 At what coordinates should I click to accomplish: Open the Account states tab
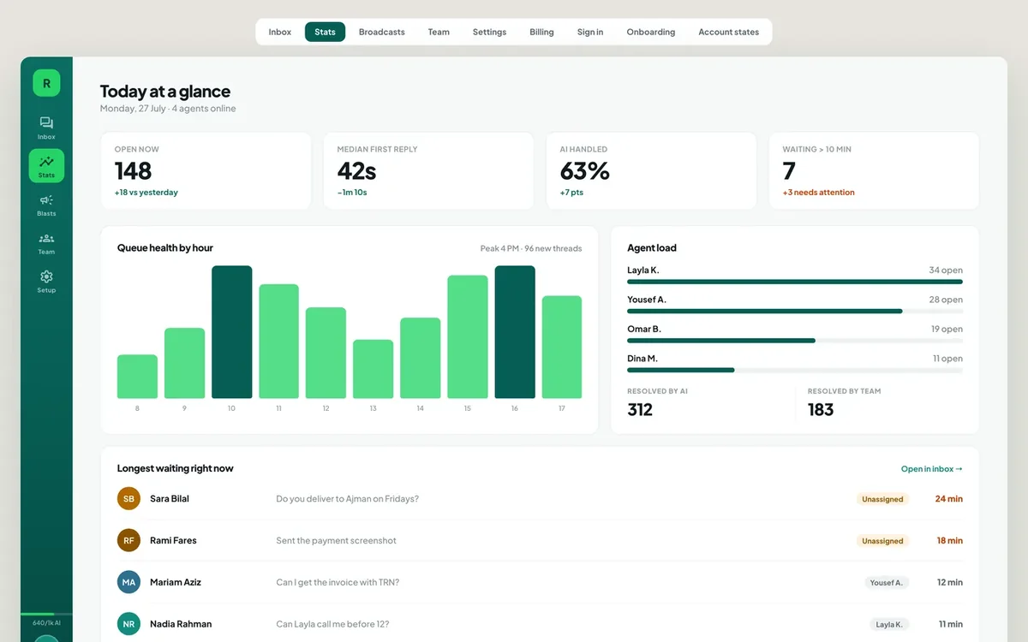point(728,32)
